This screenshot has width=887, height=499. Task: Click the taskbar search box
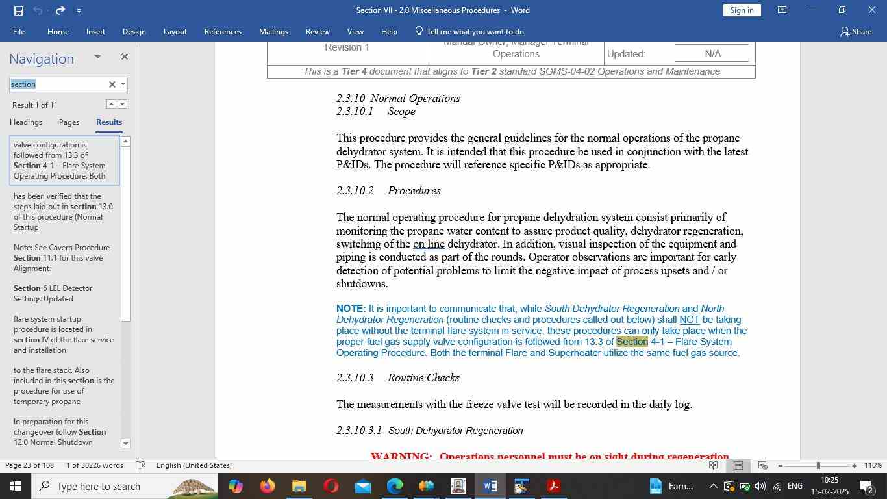pos(125,486)
